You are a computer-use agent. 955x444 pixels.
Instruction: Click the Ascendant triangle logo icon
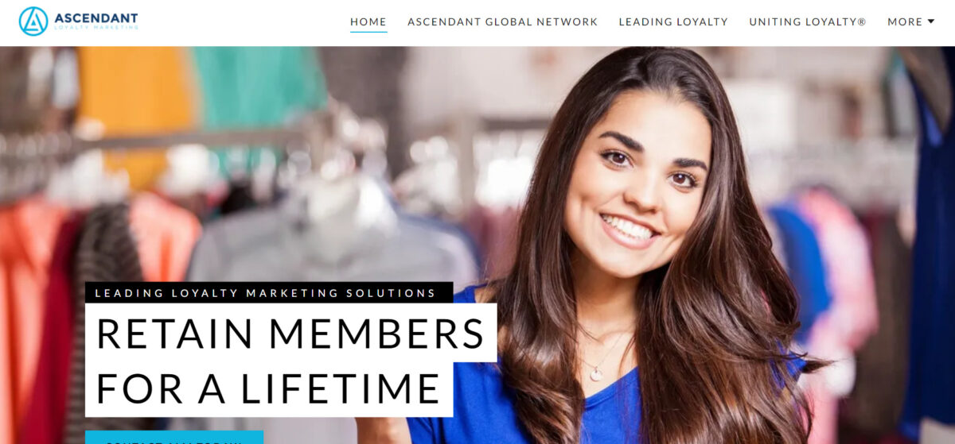coord(33,21)
